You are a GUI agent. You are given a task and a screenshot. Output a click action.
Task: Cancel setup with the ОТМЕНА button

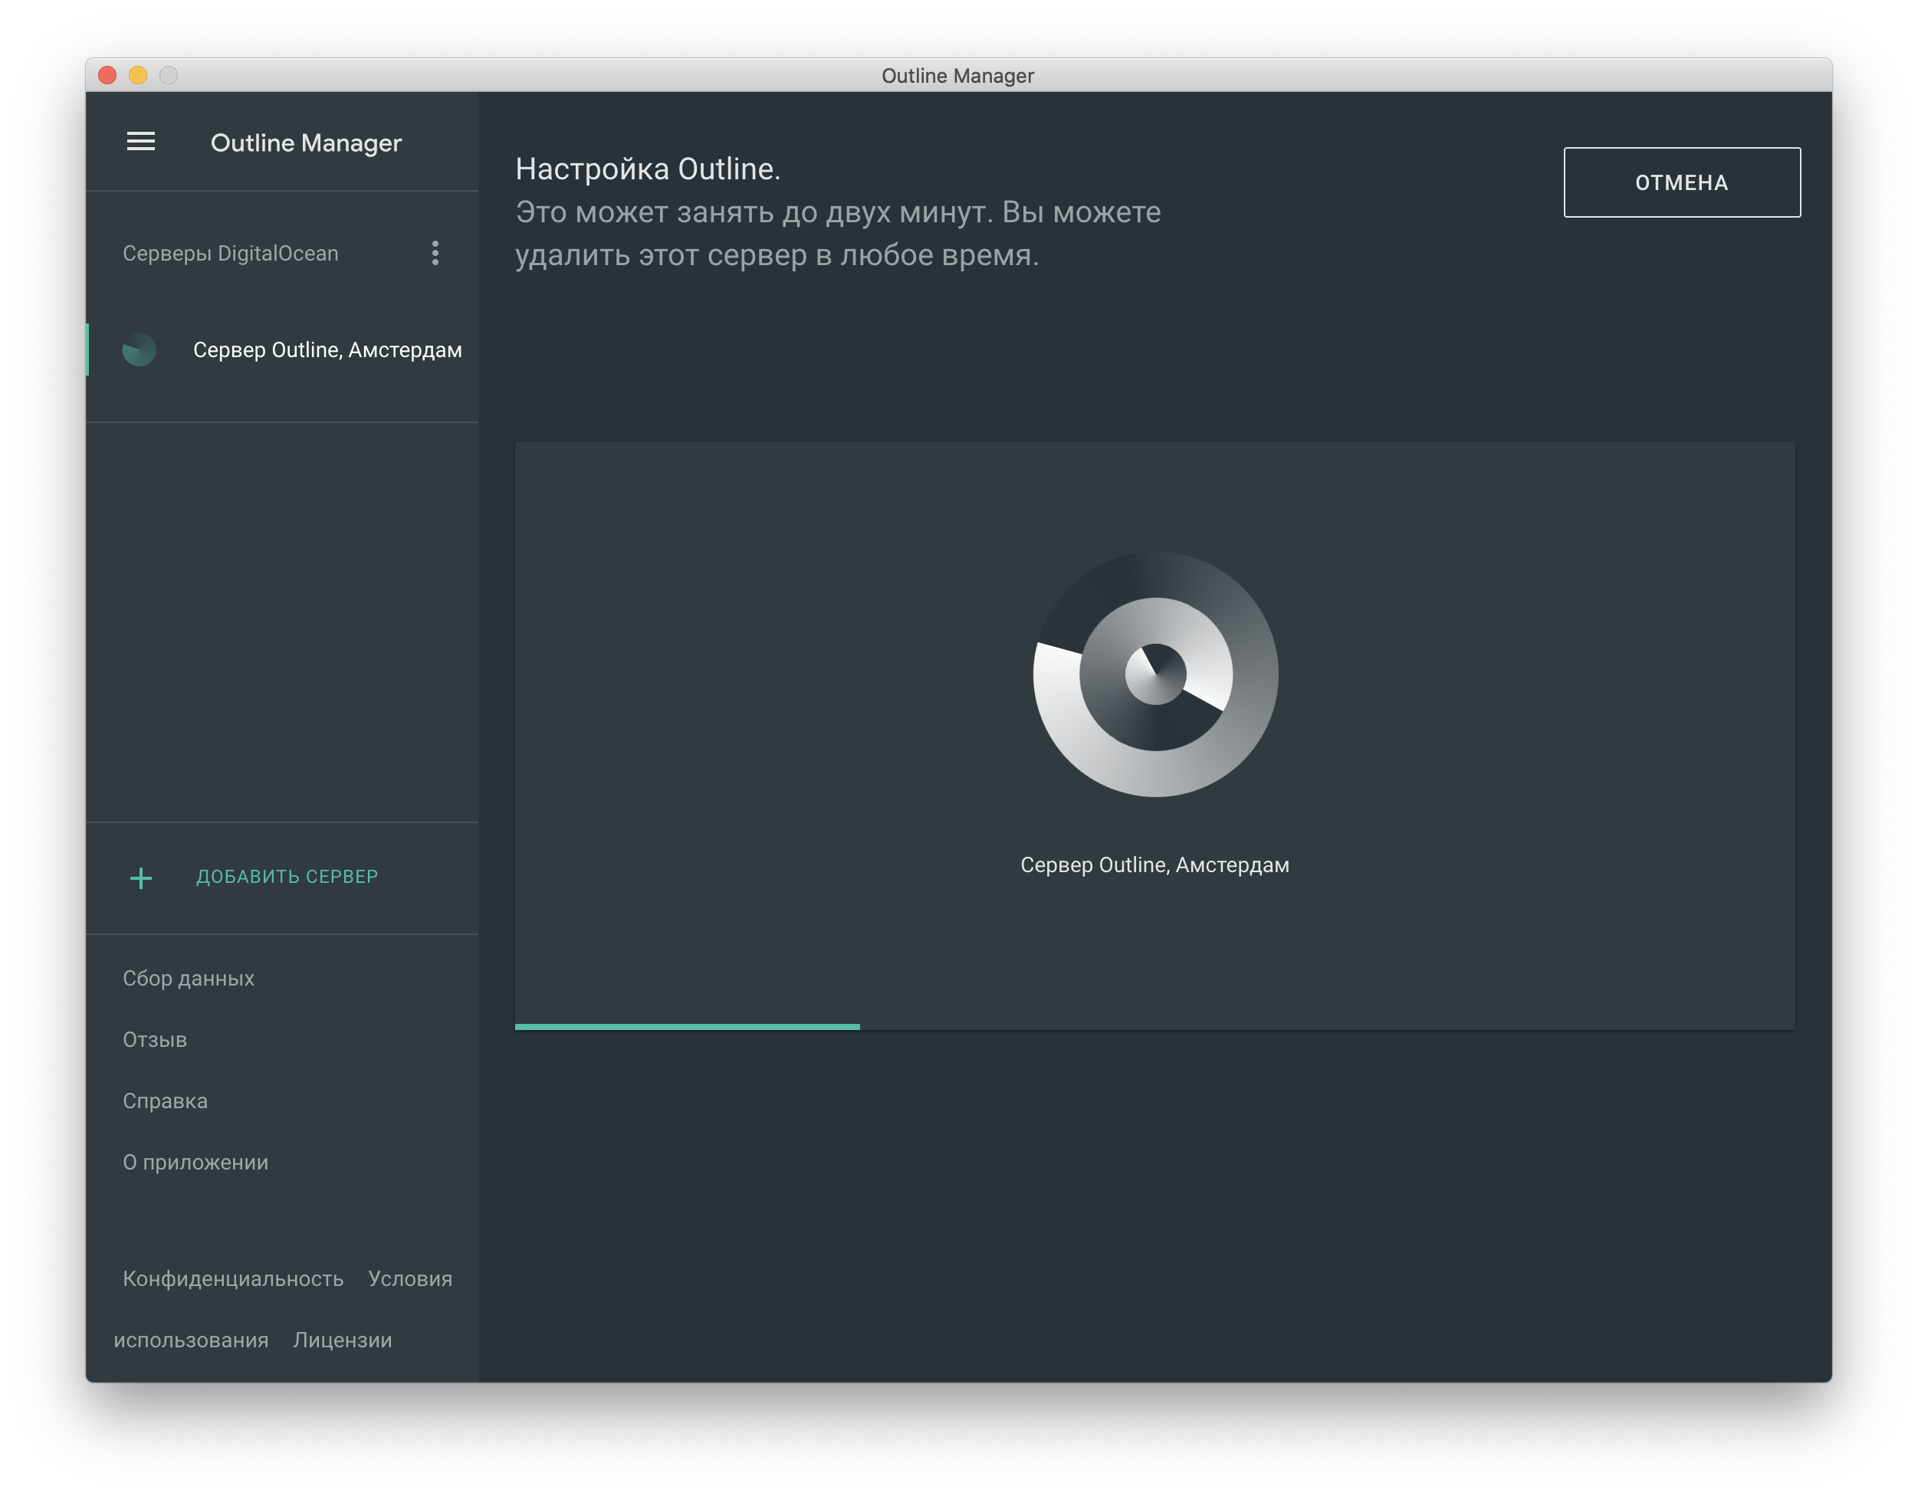click(1681, 182)
